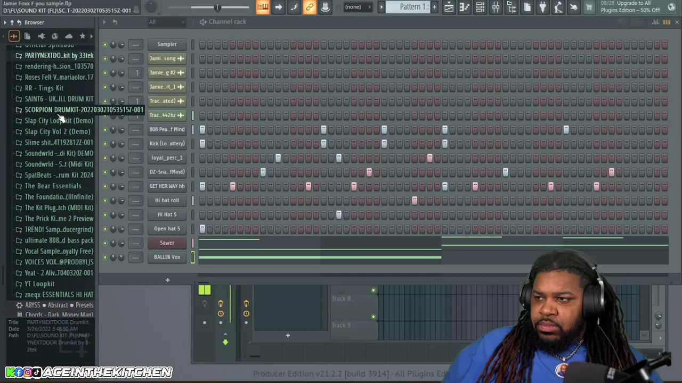This screenshot has width=682, height=383.
Task: Click the speaker icon beside Channel rack title
Action: click(x=203, y=22)
